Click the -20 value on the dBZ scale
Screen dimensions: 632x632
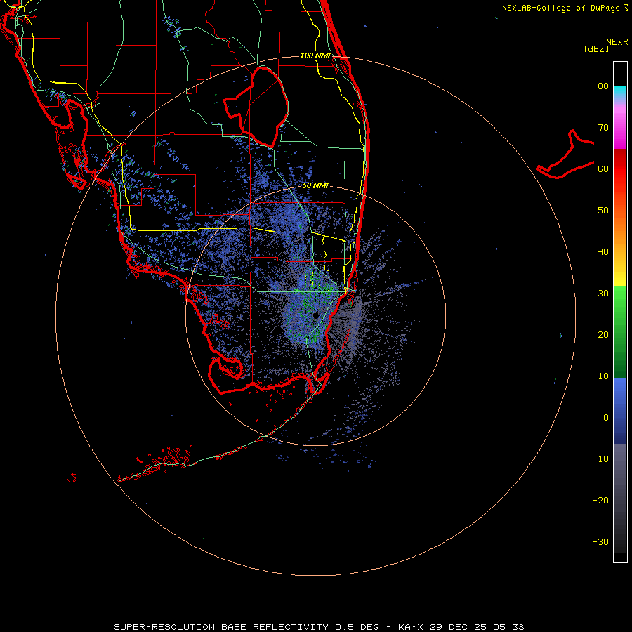pyautogui.click(x=600, y=501)
